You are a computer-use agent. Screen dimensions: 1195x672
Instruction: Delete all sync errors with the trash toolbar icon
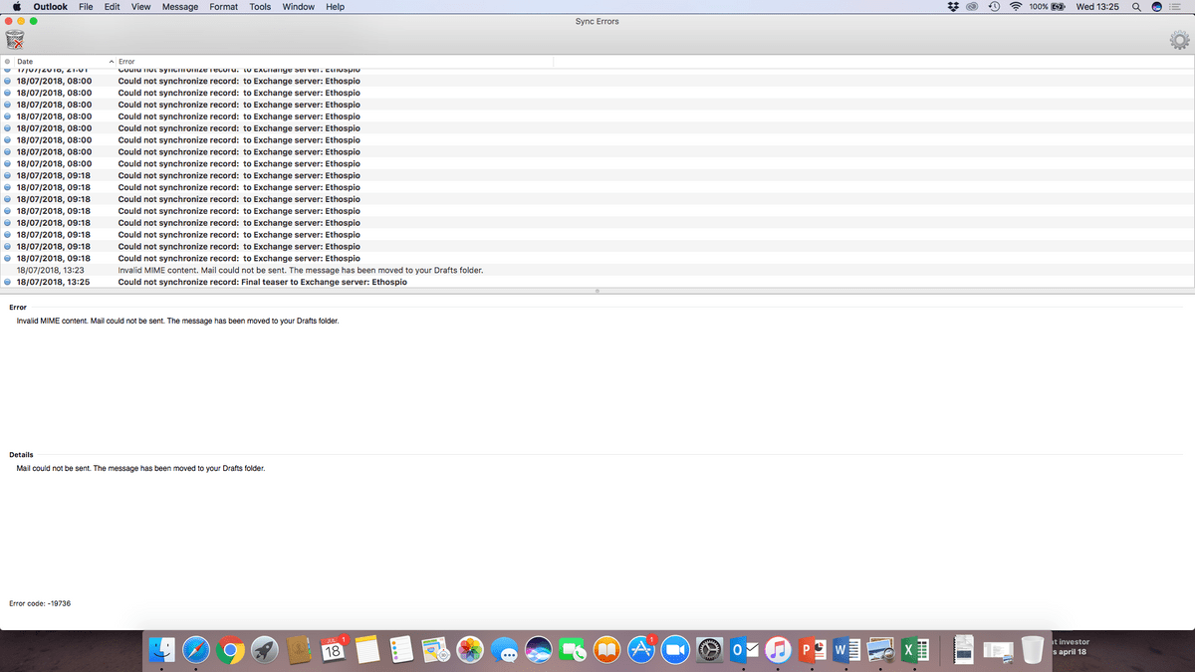[15, 41]
